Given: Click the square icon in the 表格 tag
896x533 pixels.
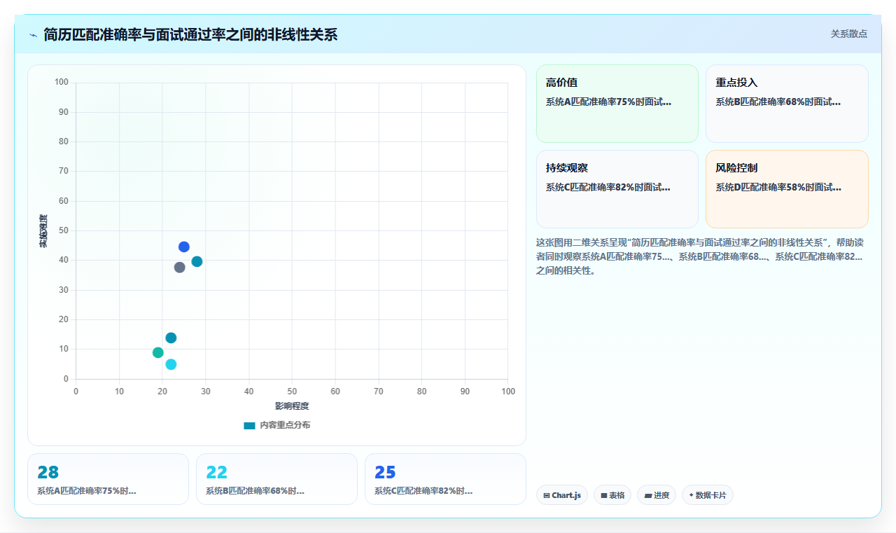Looking at the screenshot, I should pyautogui.click(x=604, y=495).
